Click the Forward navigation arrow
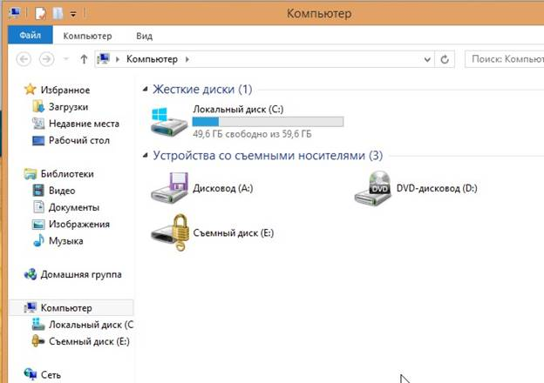The width and height of the screenshot is (544, 383). (x=46, y=59)
